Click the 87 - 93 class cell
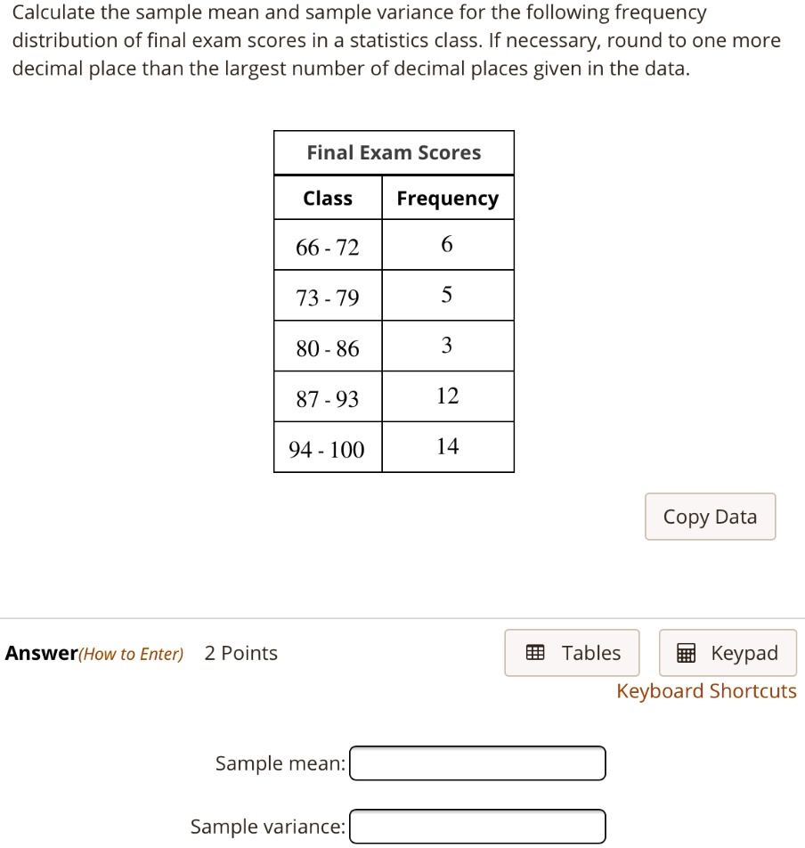805x848 pixels. [328, 398]
